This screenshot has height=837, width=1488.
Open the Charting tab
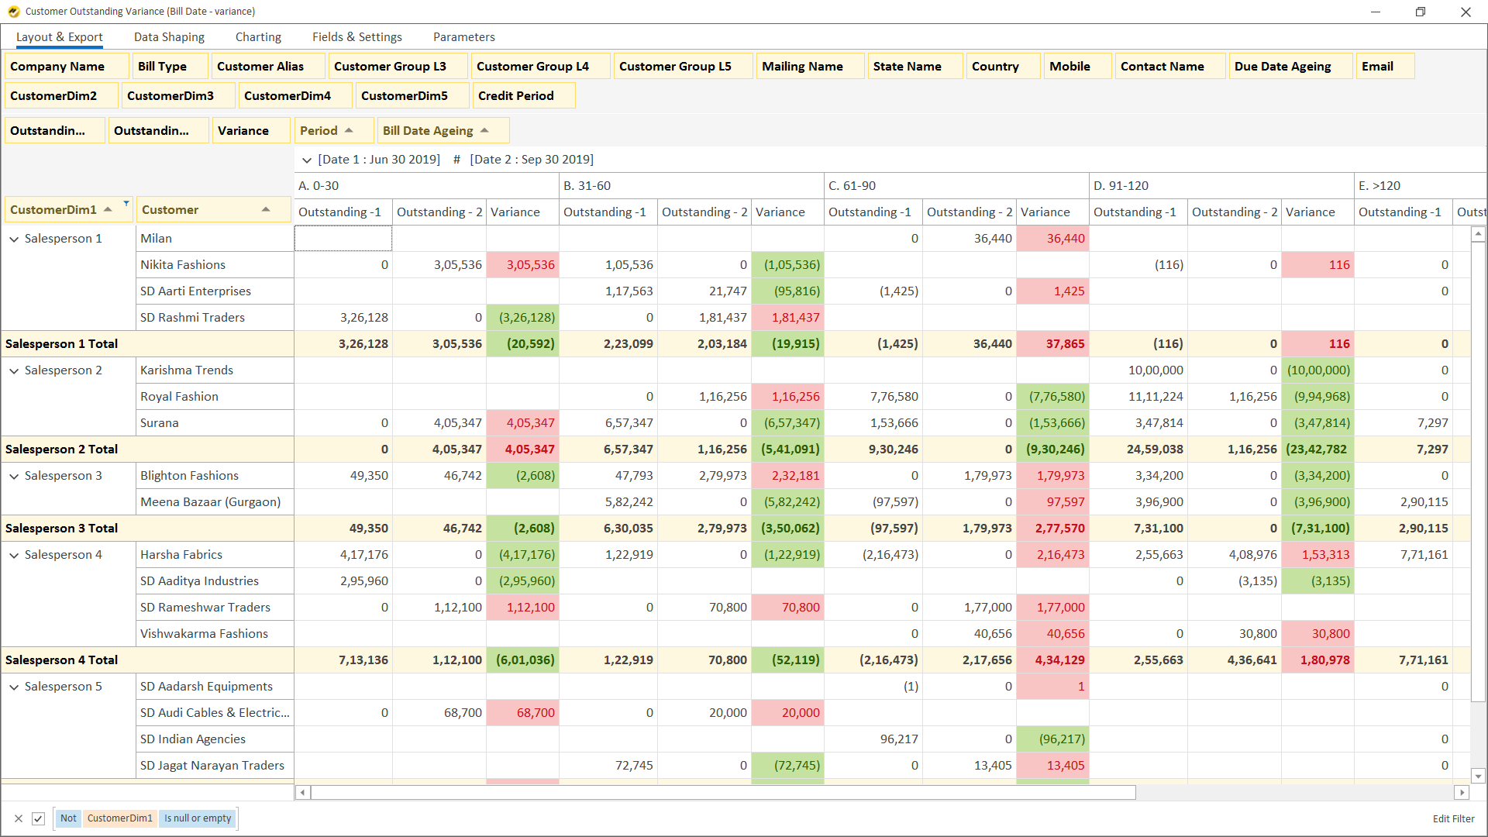[x=258, y=36]
